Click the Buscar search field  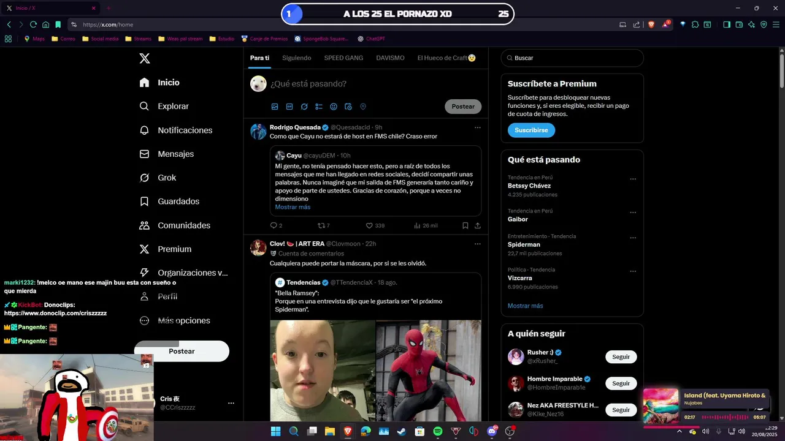pos(572,58)
